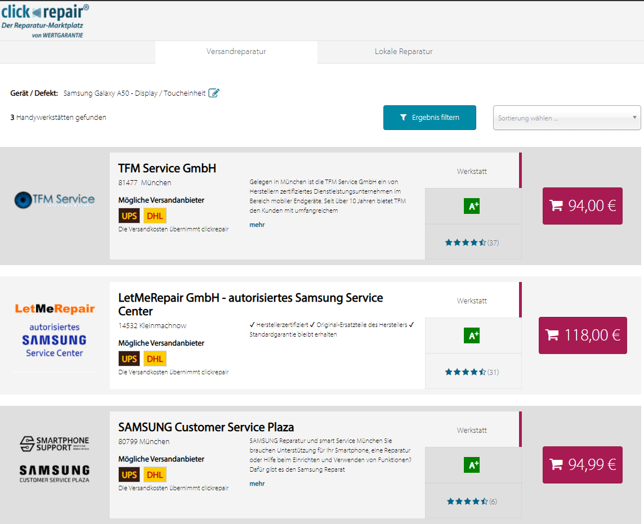Image resolution: width=644 pixels, height=524 pixels.
Task: Click shipping cost note under TFM Service carriers
Action: pyautogui.click(x=173, y=229)
